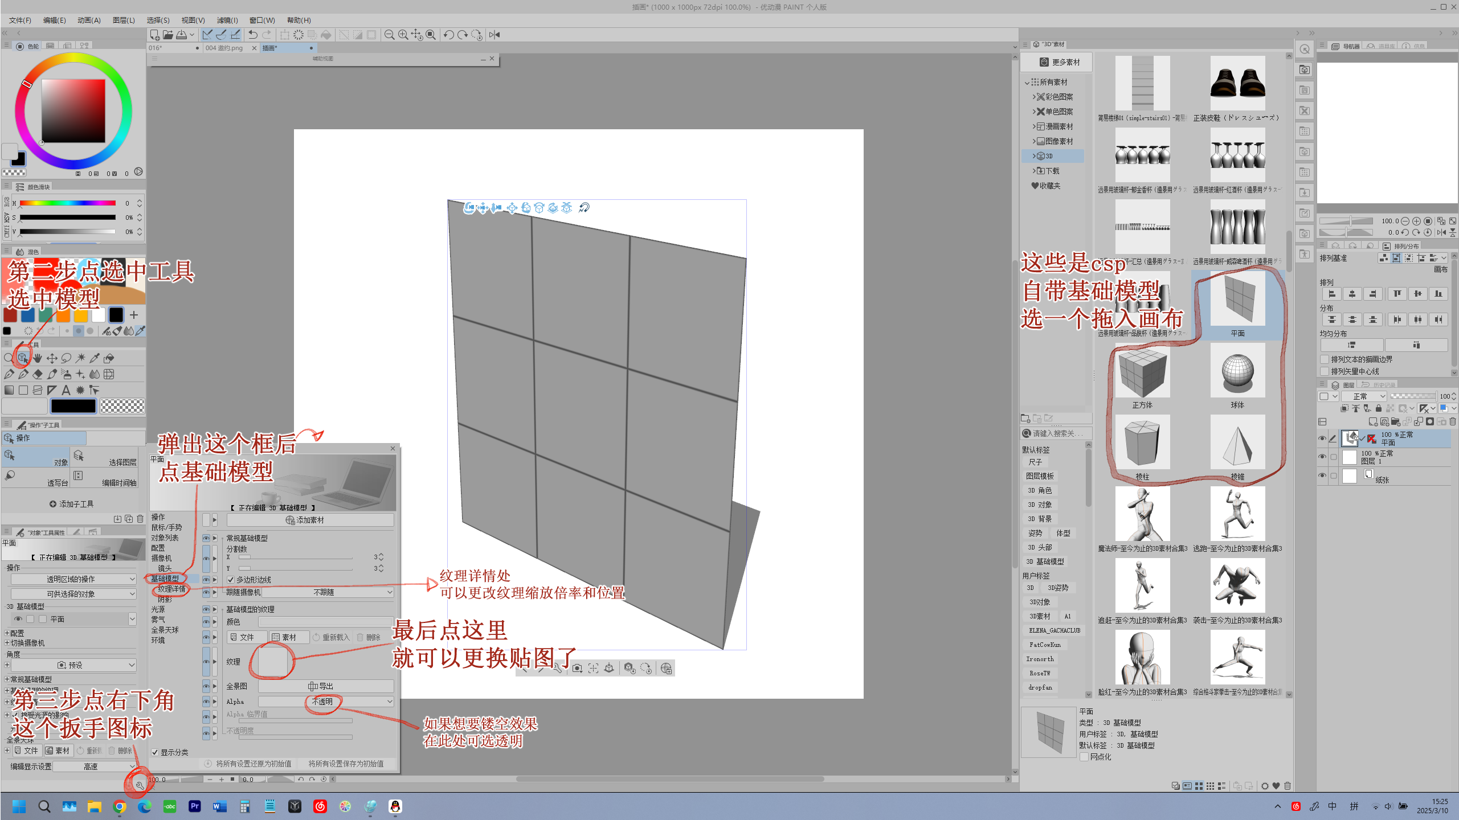Click the Zoom Out magnifier icon

389,35
